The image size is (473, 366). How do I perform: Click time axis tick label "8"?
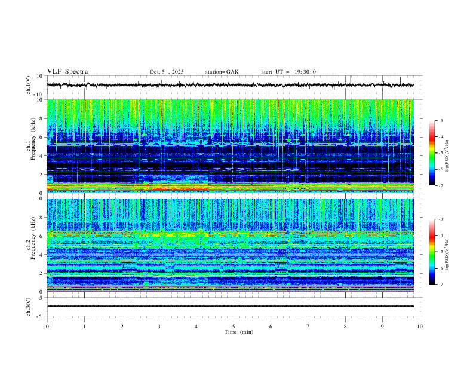[345, 327]
